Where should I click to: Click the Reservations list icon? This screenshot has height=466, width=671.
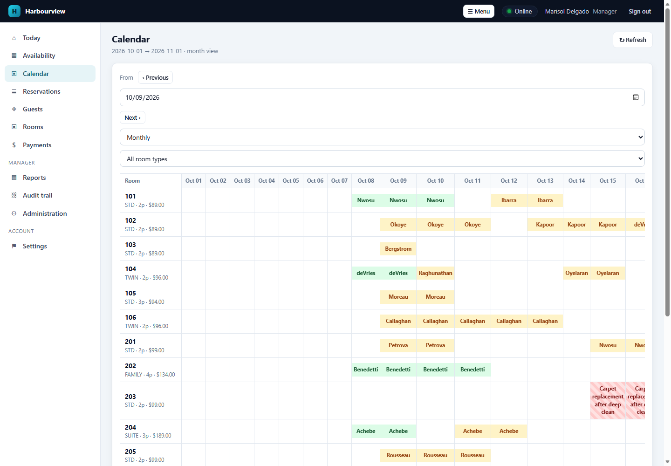tap(14, 92)
